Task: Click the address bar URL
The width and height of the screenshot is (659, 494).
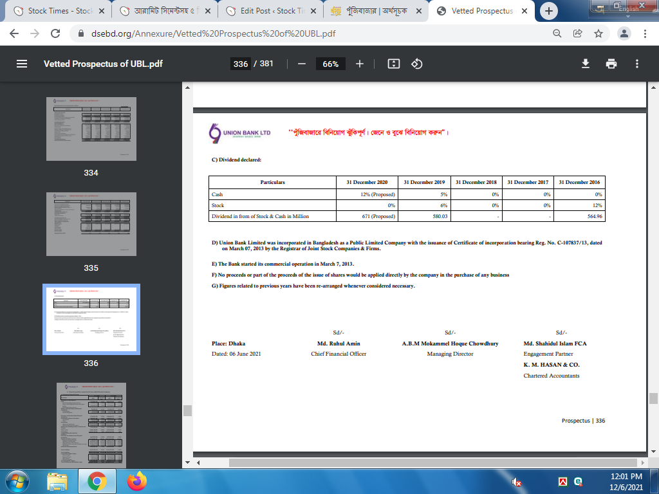Action: pos(213,33)
